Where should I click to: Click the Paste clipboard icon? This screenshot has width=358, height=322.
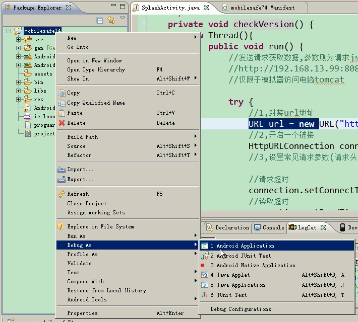pos(62,113)
